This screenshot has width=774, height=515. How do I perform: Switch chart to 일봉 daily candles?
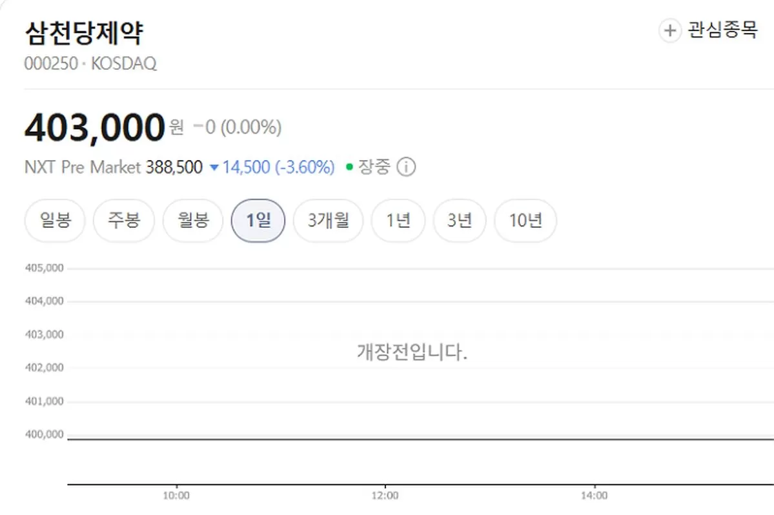pos(55,221)
